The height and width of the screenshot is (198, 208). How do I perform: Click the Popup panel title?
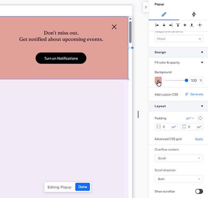[x=159, y=4]
